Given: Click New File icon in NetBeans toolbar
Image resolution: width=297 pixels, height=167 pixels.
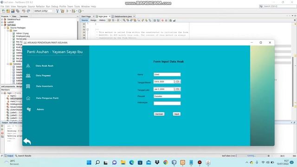Looking at the screenshot, I should point(4,11).
